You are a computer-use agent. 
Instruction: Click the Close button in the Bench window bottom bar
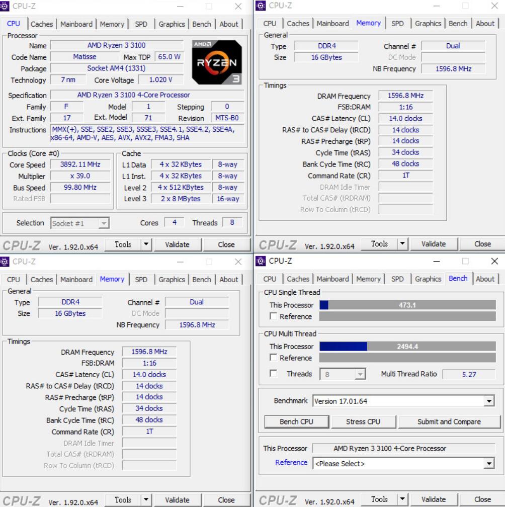click(x=482, y=499)
